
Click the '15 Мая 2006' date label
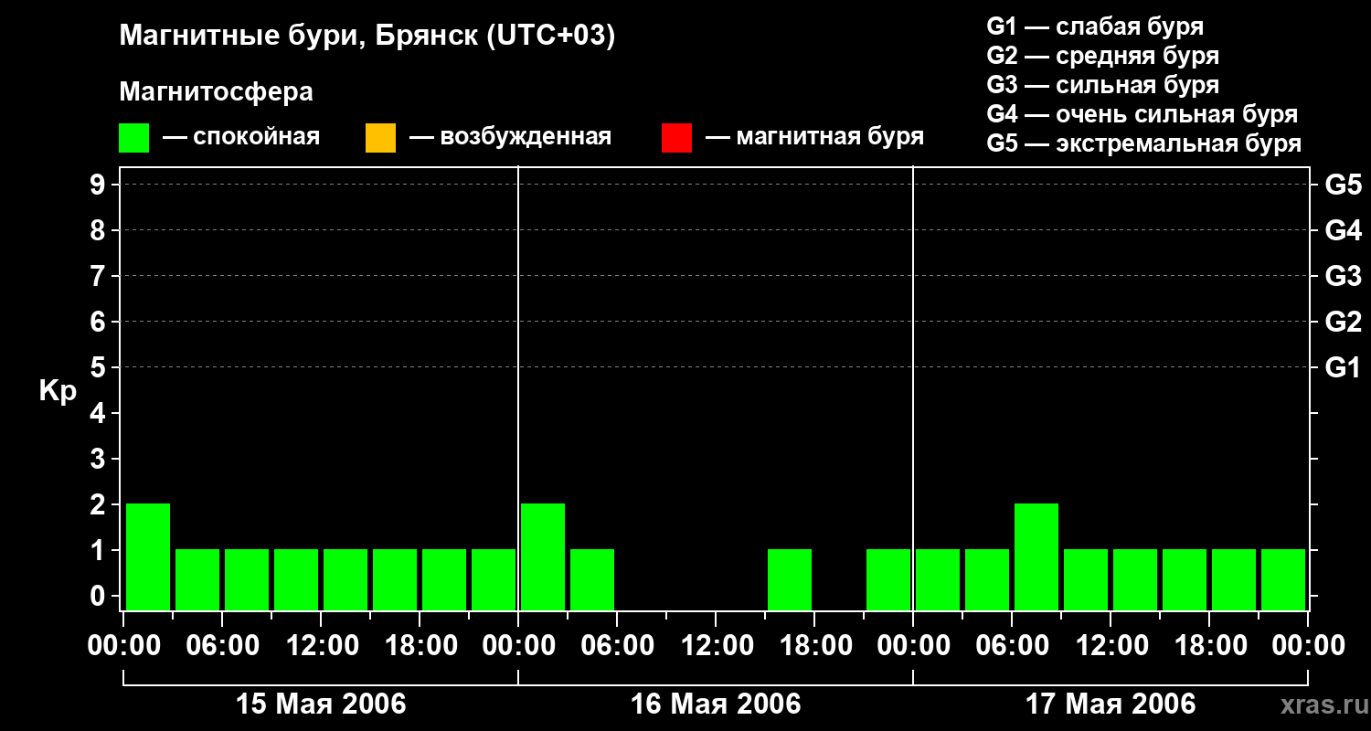pos(321,704)
